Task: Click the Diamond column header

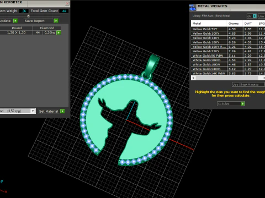Action: pos(47,28)
